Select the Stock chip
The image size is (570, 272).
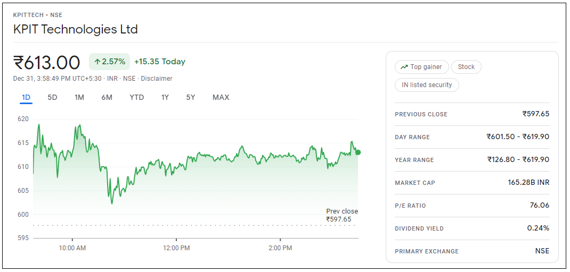[466, 67]
